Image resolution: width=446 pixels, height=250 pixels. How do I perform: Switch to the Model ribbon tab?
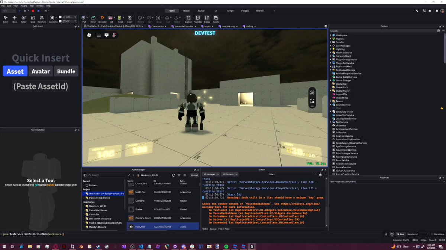[x=186, y=11]
